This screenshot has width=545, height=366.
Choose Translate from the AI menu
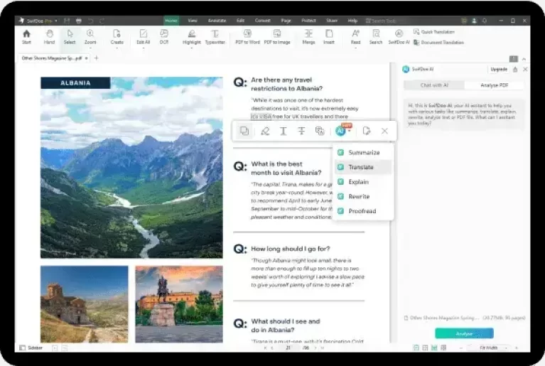pyautogui.click(x=360, y=167)
